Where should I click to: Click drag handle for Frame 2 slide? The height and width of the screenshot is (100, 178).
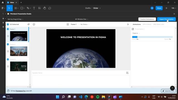pos(8,51)
